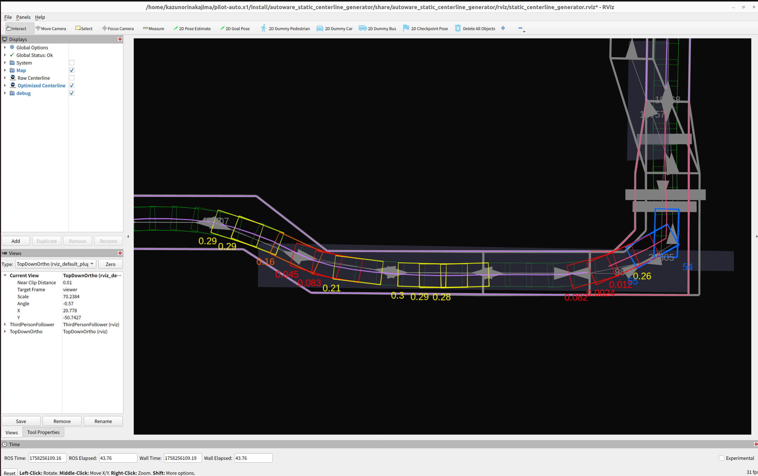Switch to the Tool Properties tab
The width and height of the screenshot is (758, 476).
click(x=43, y=432)
